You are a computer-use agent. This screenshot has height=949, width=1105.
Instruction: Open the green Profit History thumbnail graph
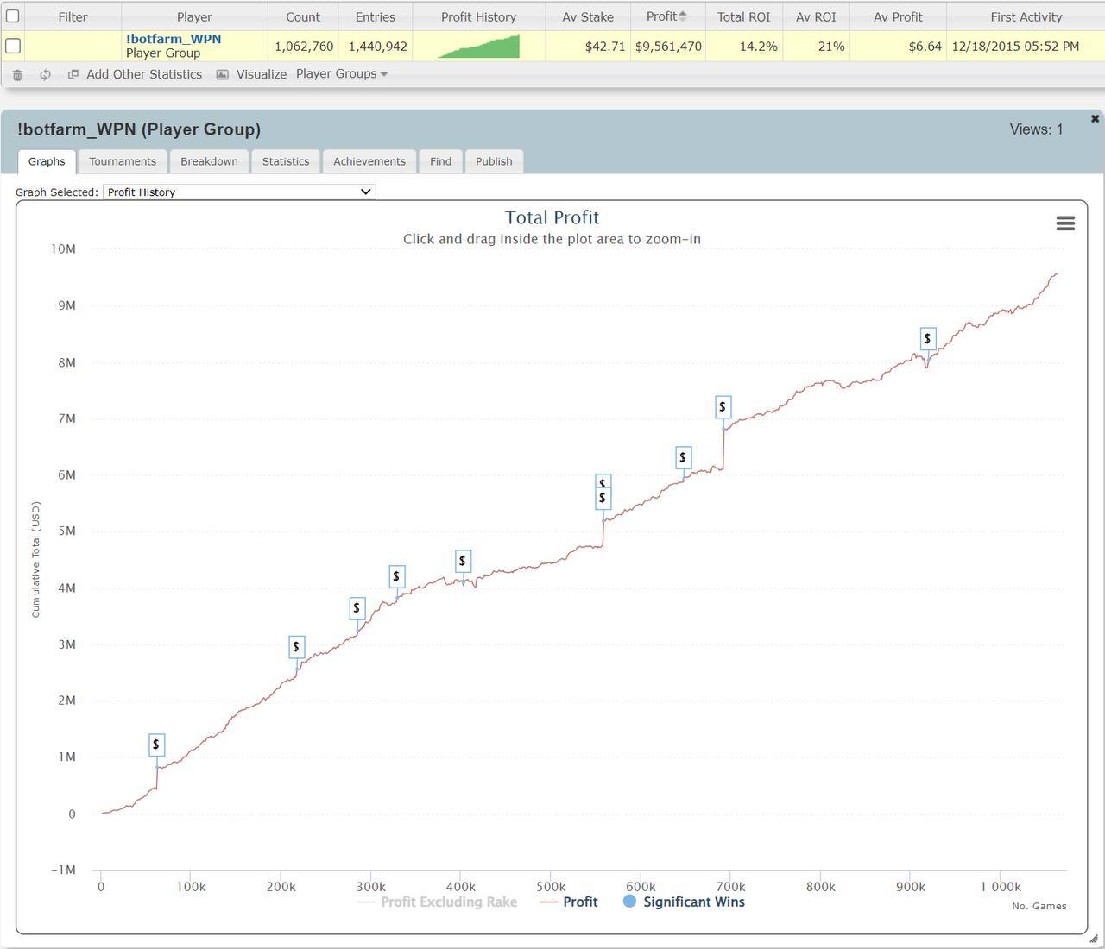coord(479,46)
